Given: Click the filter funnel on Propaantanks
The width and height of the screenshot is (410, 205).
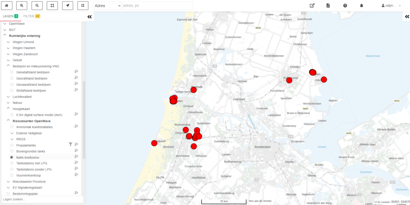Looking at the screenshot, I should point(70,144).
